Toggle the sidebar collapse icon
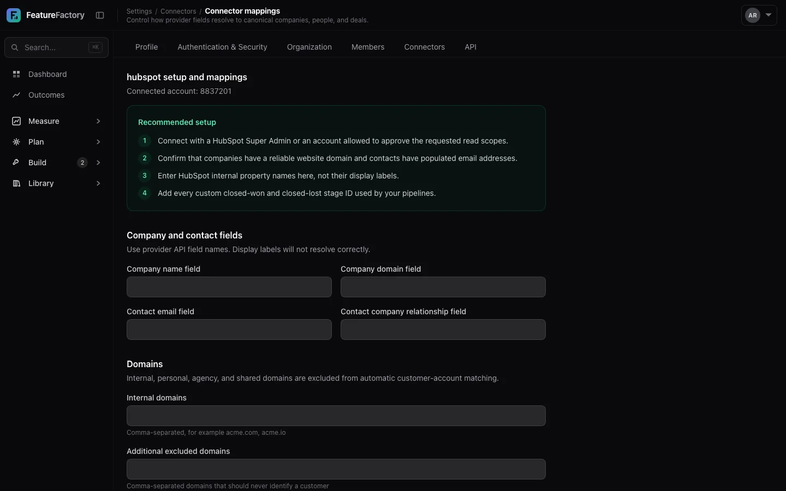This screenshot has width=786, height=491. [100, 15]
